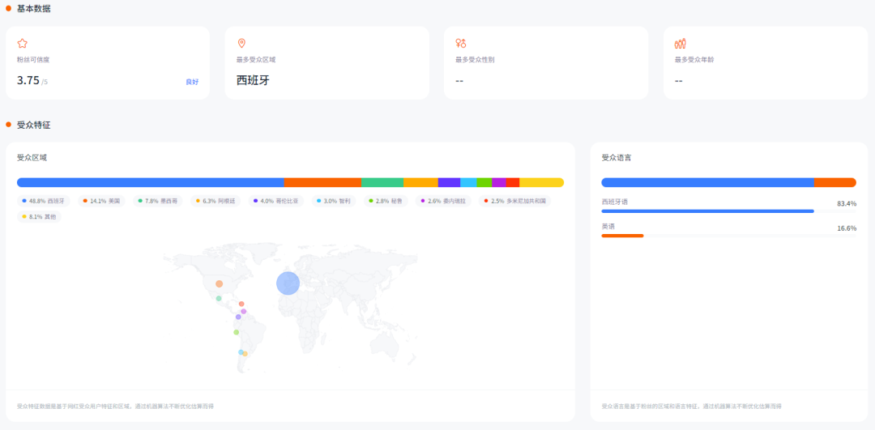Click the orange segment of the 受众语言 stacked bar
Viewport: 875px width, 430px height.
point(834,182)
